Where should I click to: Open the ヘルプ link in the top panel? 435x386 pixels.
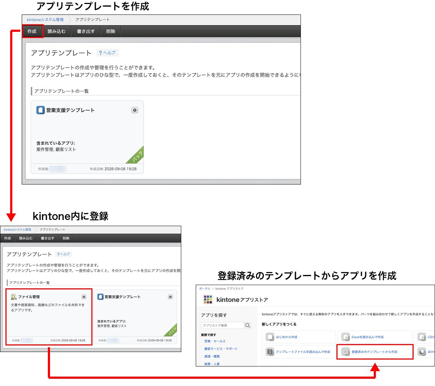[x=107, y=53]
